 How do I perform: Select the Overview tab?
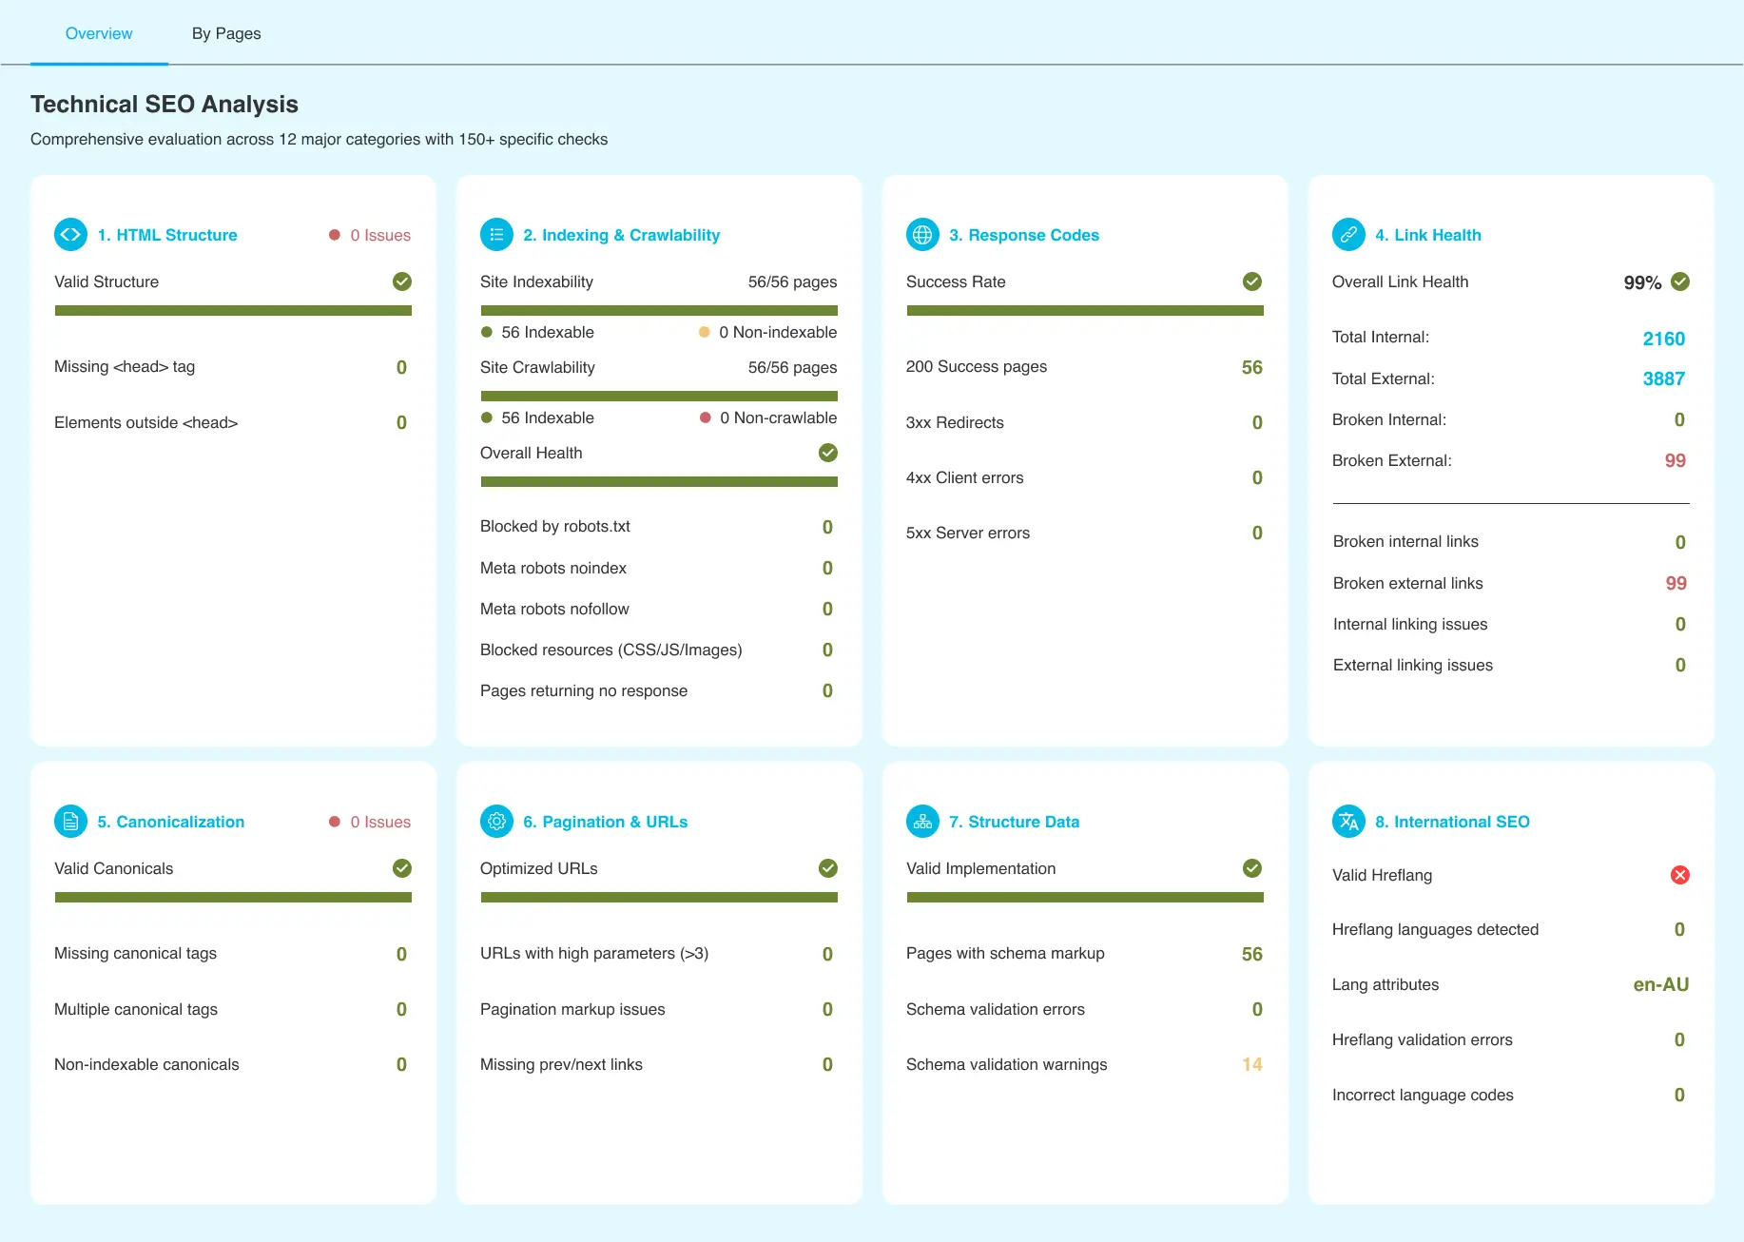(99, 33)
